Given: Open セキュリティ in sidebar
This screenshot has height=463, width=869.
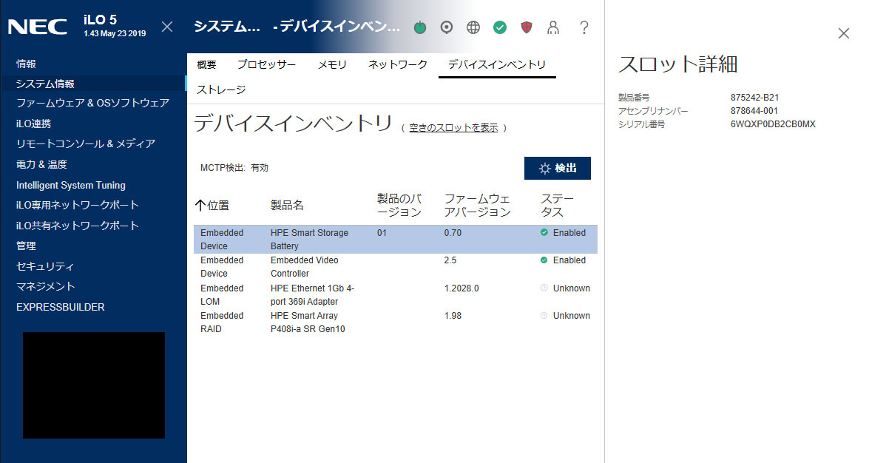Looking at the screenshot, I should coord(45,266).
